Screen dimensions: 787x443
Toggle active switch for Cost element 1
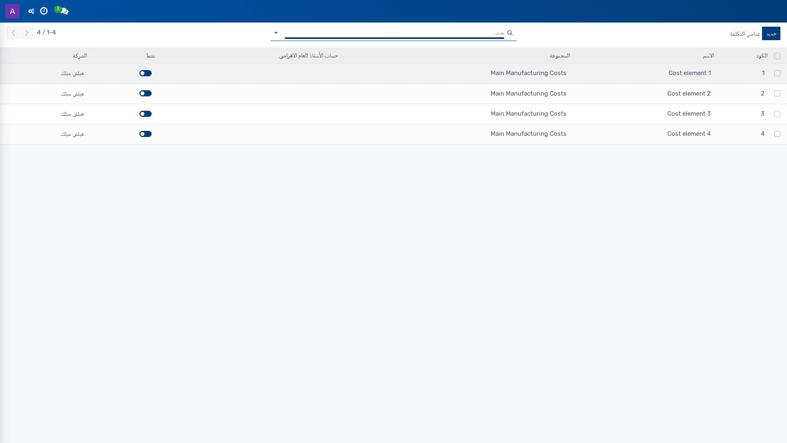tap(146, 73)
